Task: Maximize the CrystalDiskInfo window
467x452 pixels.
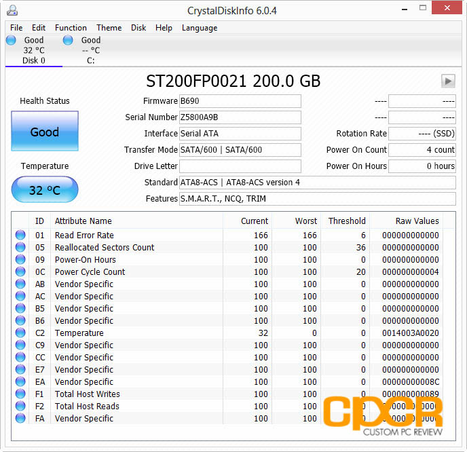Action: tap(423, 8)
